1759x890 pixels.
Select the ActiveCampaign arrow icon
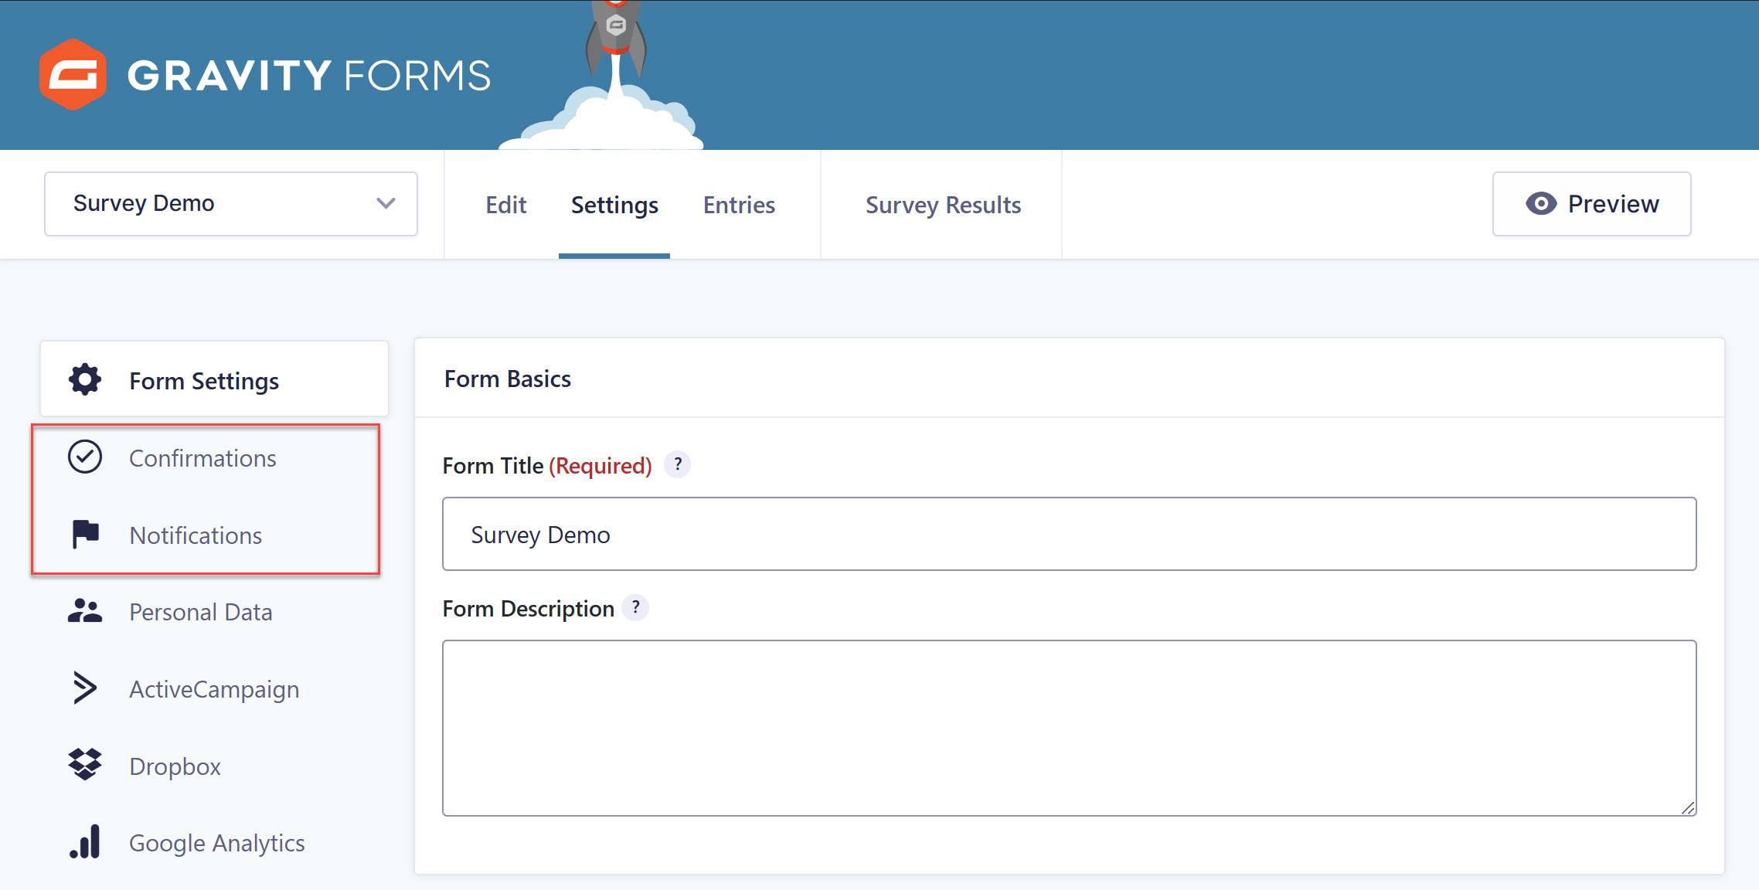83,688
